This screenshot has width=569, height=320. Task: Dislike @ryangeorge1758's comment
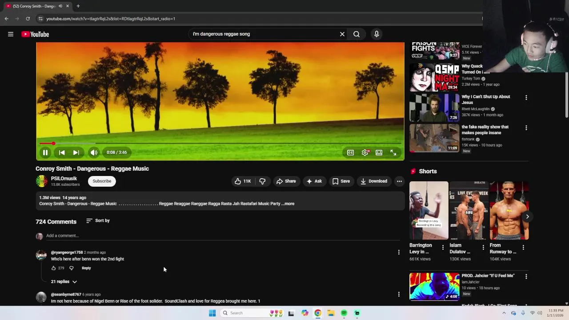(71, 268)
